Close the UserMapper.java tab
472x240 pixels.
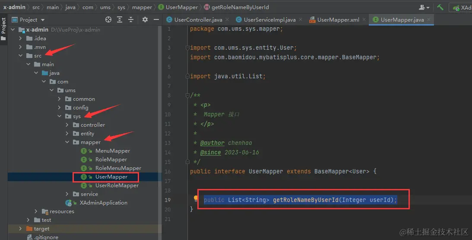click(x=429, y=19)
